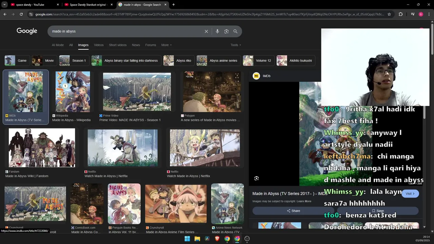Open the Polygon new series of movies thumbnail
This screenshot has height=244, width=434.
click(x=212, y=91)
